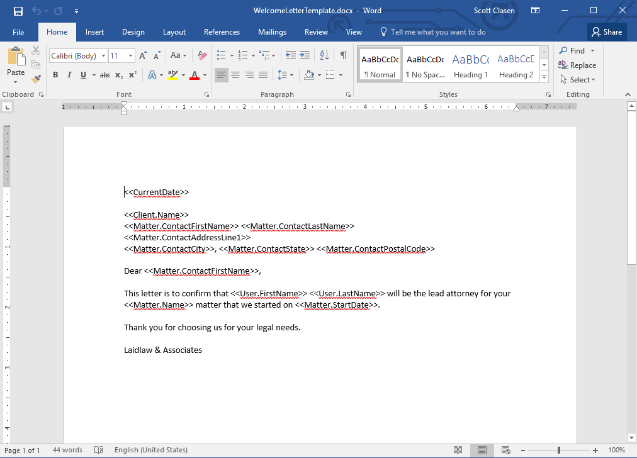This screenshot has width=637, height=458.
Task: Open the font name dropdown
Action: click(x=103, y=56)
